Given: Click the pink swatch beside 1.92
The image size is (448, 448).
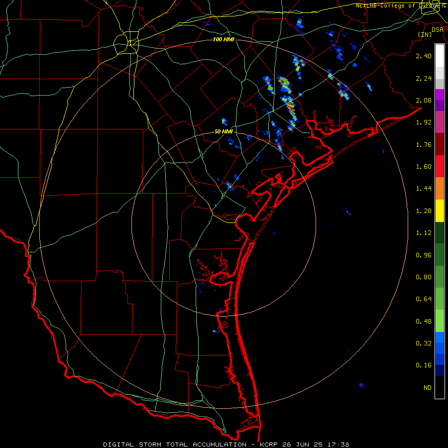Looking at the screenshot, I should tap(440, 122).
